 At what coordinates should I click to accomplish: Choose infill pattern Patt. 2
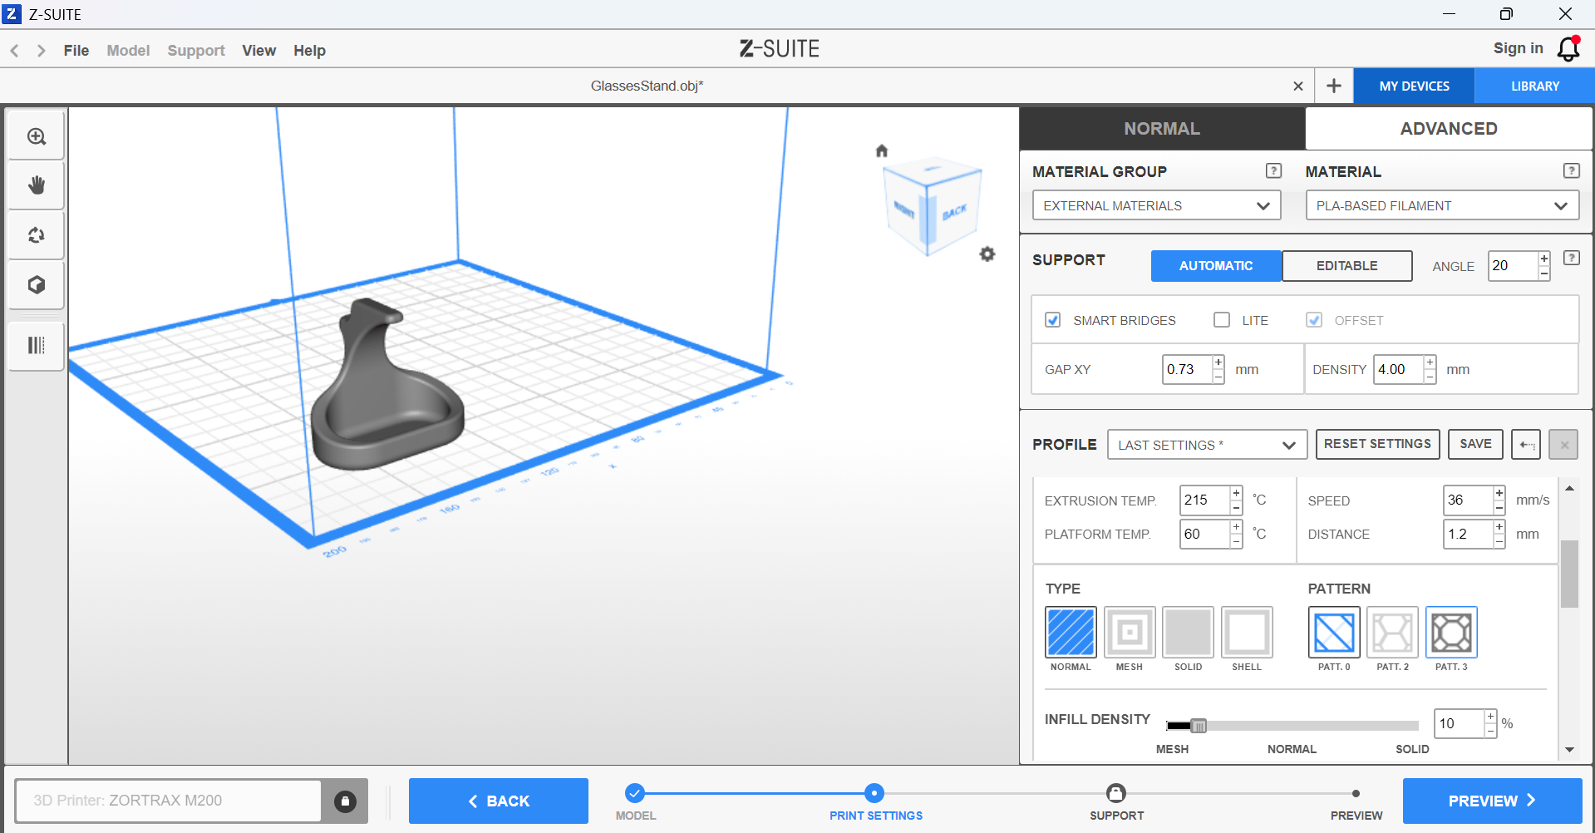pyautogui.click(x=1393, y=633)
